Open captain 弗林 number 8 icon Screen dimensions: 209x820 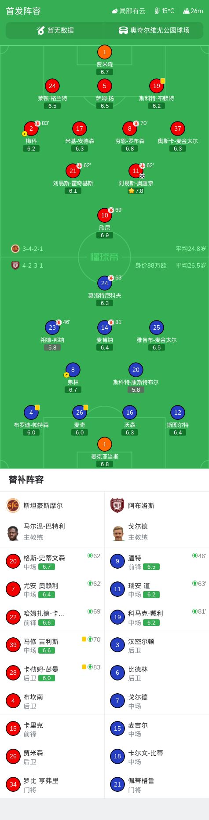pyautogui.click(x=73, y=370)
